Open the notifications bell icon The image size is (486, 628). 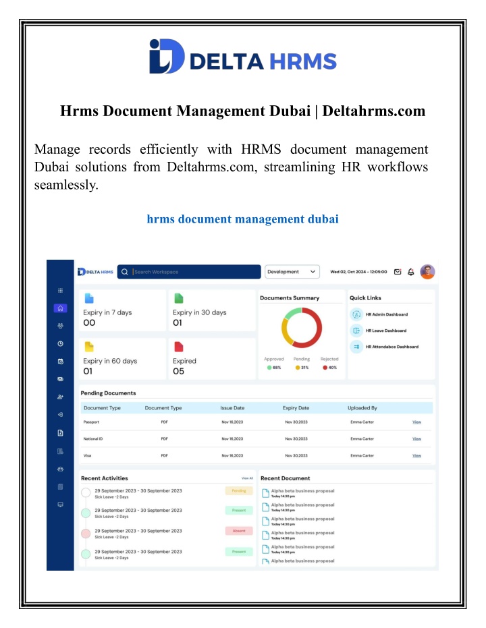410,272
